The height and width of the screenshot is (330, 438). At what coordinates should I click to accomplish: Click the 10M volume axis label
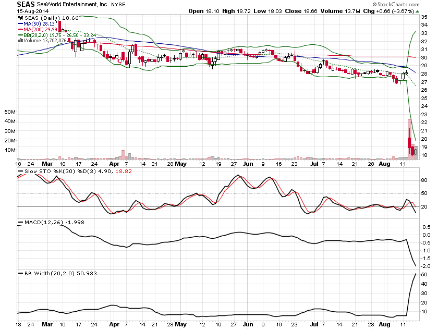10,150
